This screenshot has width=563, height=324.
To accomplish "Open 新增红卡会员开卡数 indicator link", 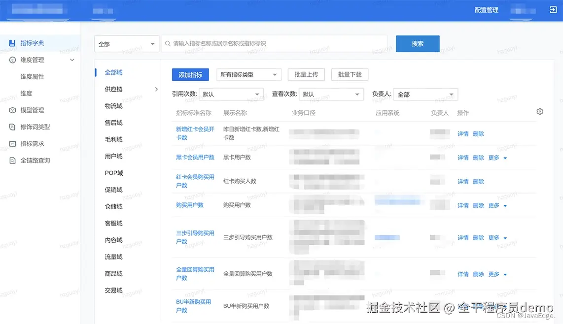I will 195,133.
